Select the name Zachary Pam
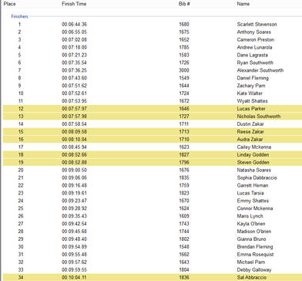Screen dimensions: 302x281 pyautogui.click(x=251, y=86)
